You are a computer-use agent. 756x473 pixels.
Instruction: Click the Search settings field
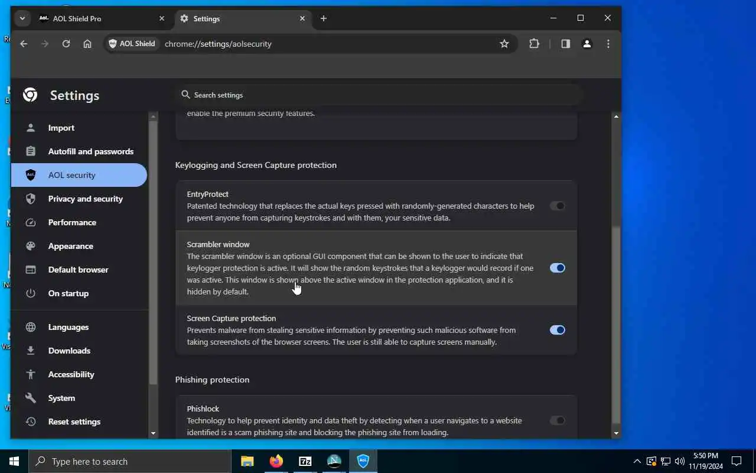pyautogui.click(x=378, y=95)
